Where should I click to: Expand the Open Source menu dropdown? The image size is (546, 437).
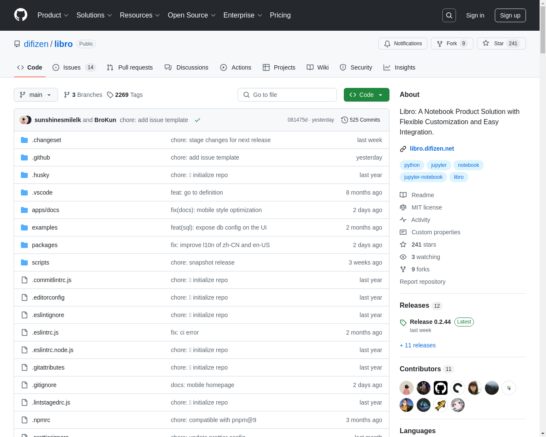click(x=192, y=15)
